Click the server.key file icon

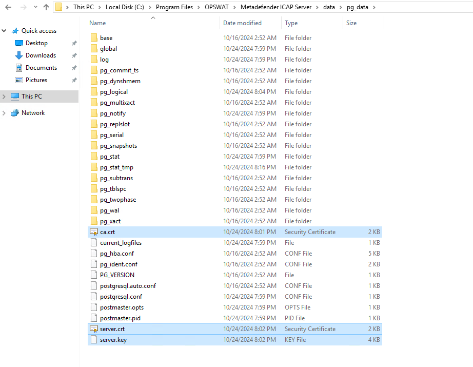pyautogui.click(x=94, y=339)
